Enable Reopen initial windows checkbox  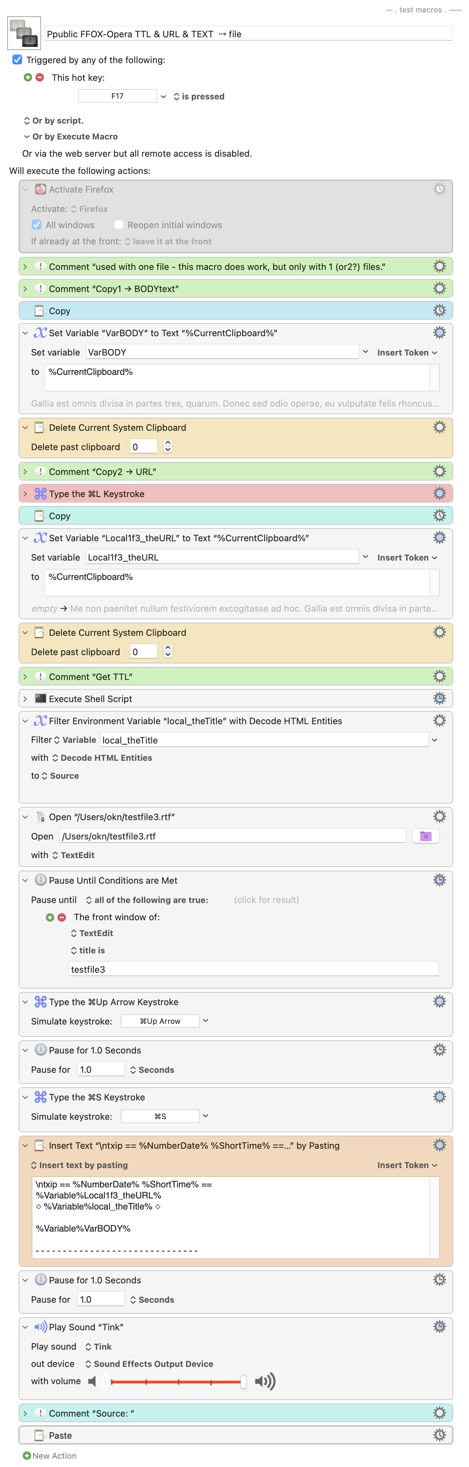(118, 225)
